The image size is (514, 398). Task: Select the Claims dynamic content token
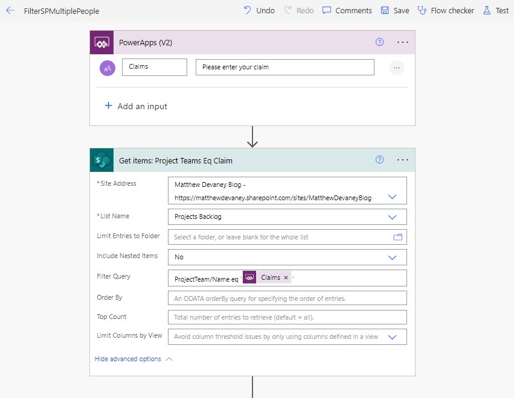click(266, 277)
